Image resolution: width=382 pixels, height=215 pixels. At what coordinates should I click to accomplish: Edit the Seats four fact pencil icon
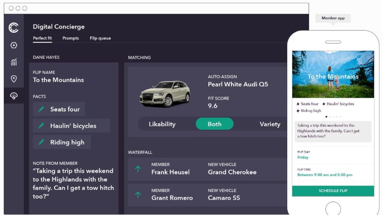pos(41,109)
